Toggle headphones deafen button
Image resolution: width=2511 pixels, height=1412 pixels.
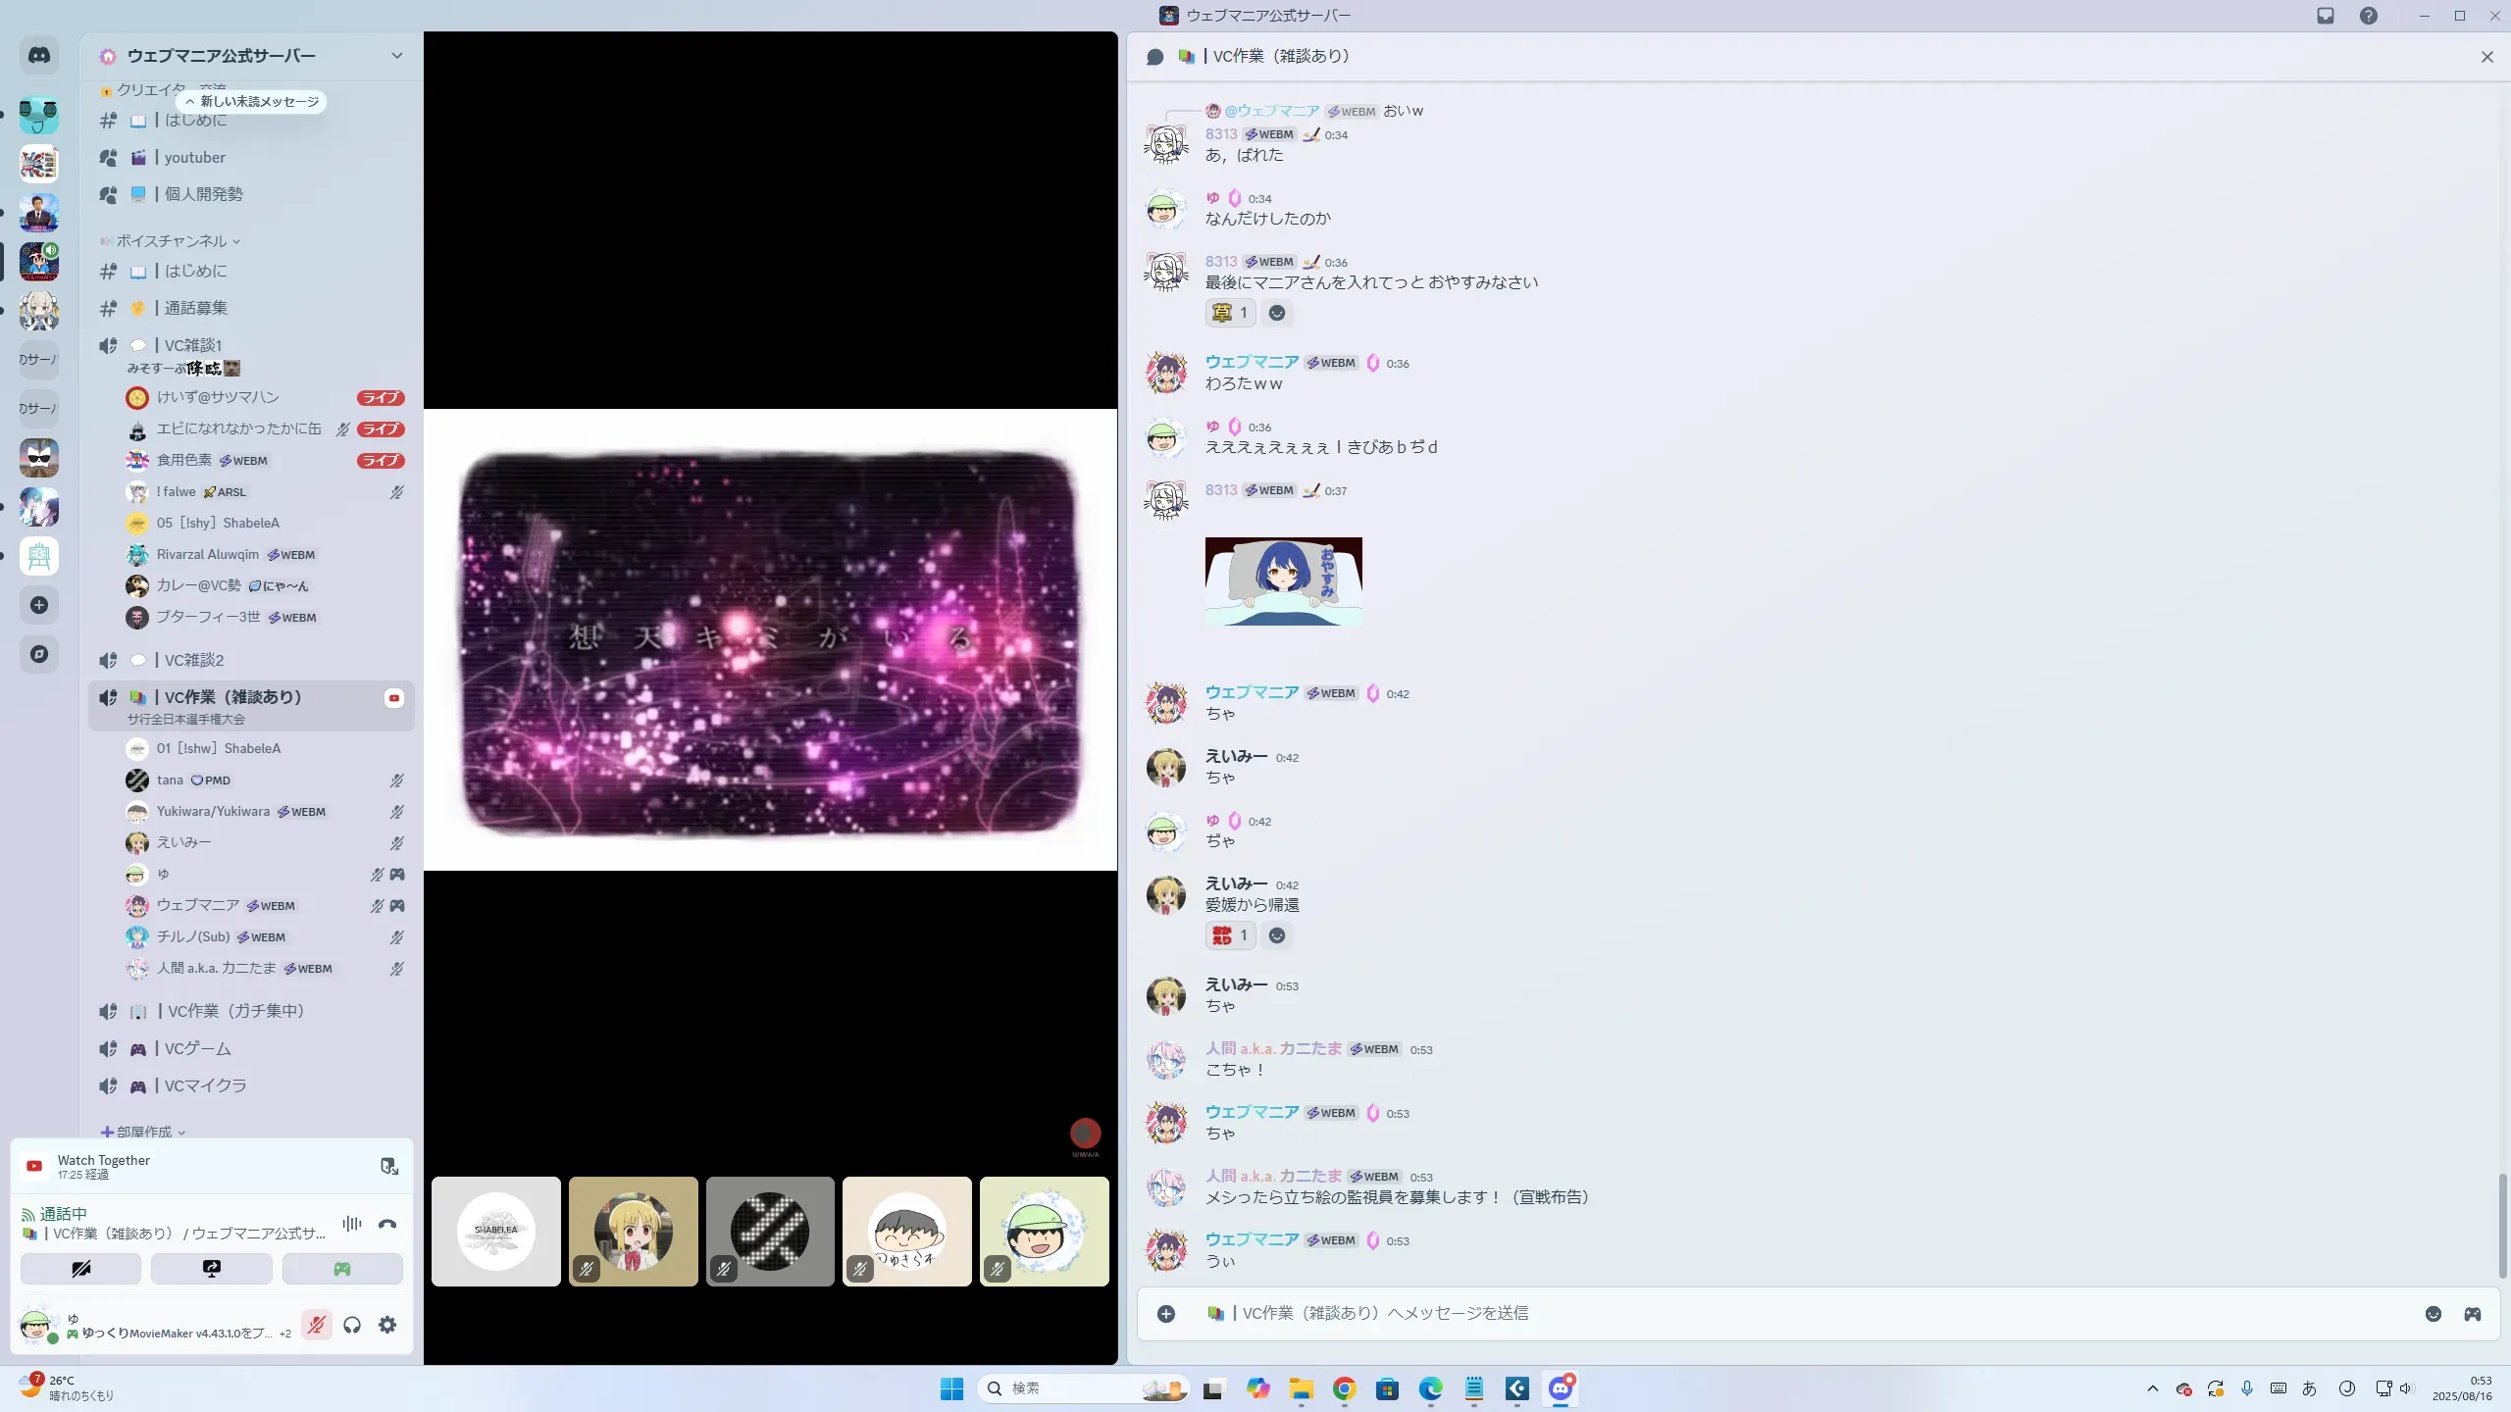352,1326
